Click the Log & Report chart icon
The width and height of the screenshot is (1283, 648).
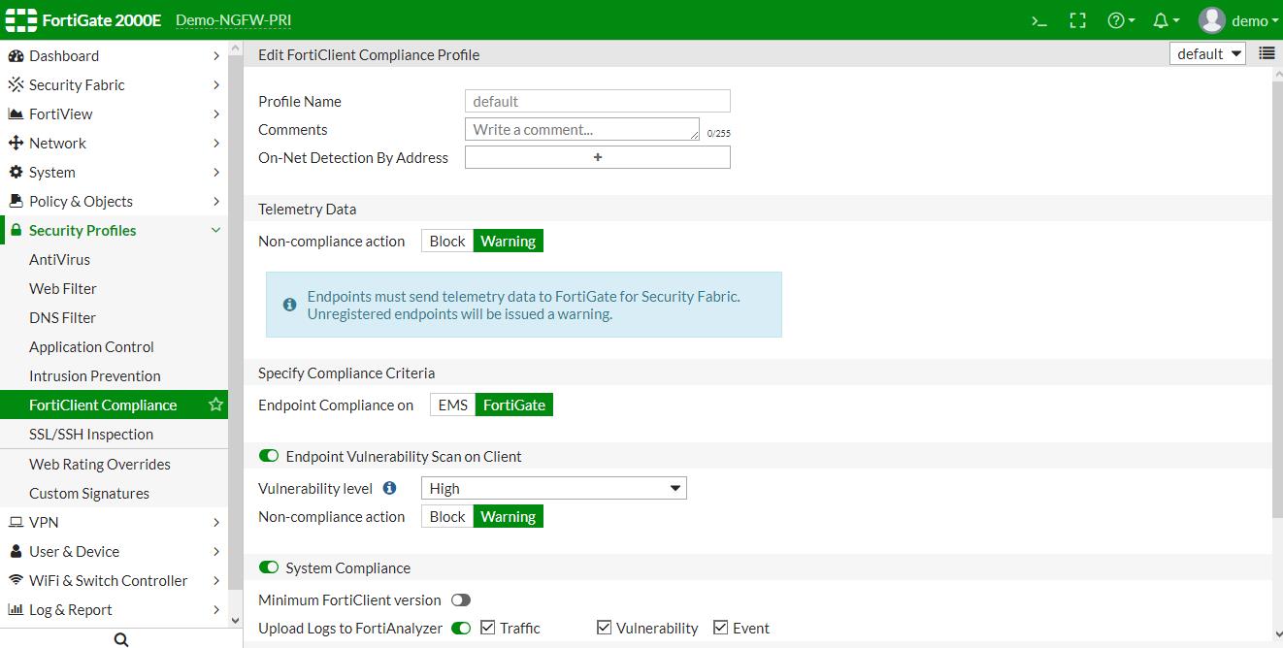pyautogui.click(x=16, y=610)
